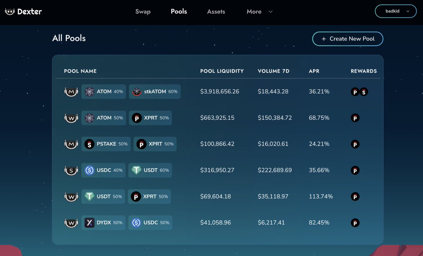Expand the More menu
Image resolution: width=423 pixels, height=256 pixels.
259,12
